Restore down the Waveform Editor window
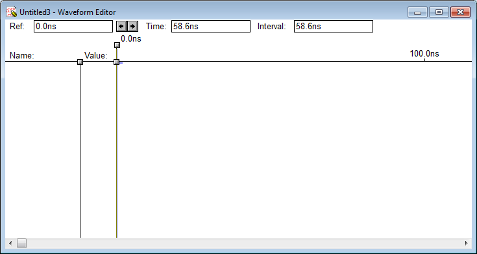Viewport: 477px width, 254px height. point(439,12)
